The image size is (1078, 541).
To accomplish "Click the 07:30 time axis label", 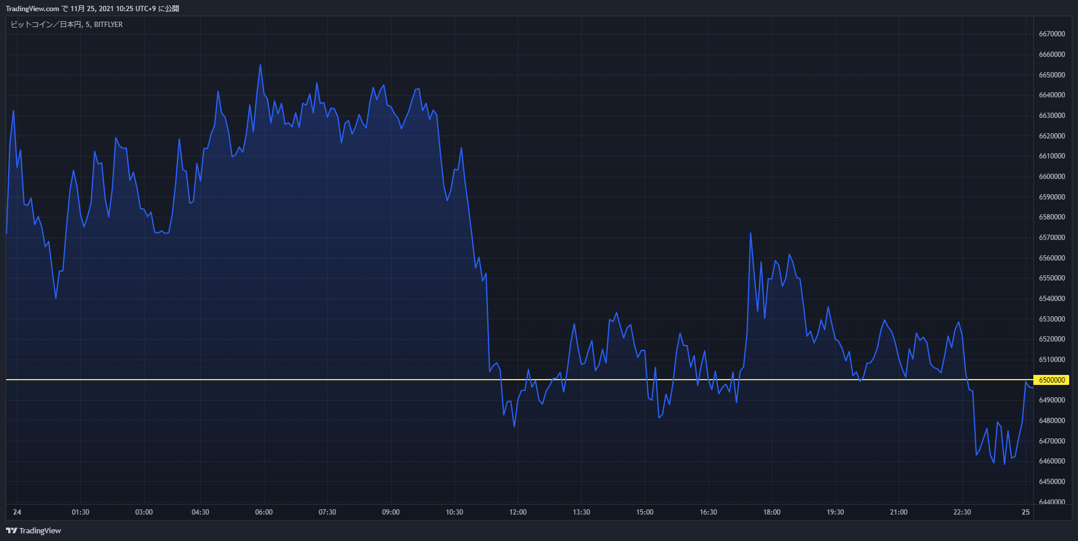I will 327,512.
